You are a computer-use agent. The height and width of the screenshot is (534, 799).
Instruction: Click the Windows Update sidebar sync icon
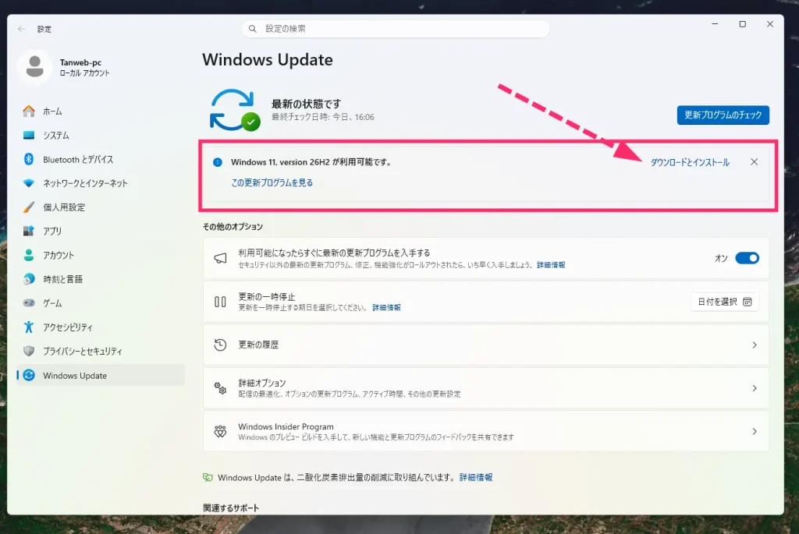(29, 375)
